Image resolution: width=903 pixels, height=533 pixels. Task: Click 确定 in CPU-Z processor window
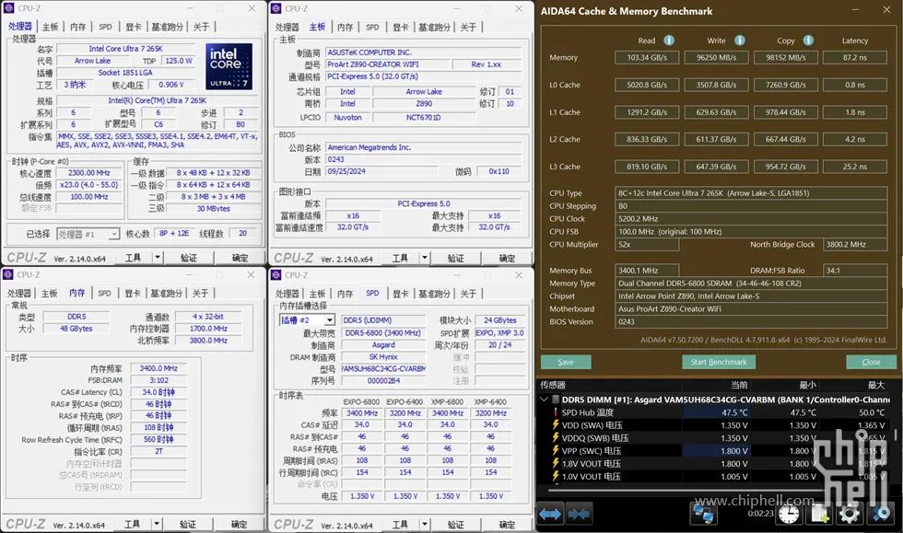pyautogui.click(x=240, y=258)
